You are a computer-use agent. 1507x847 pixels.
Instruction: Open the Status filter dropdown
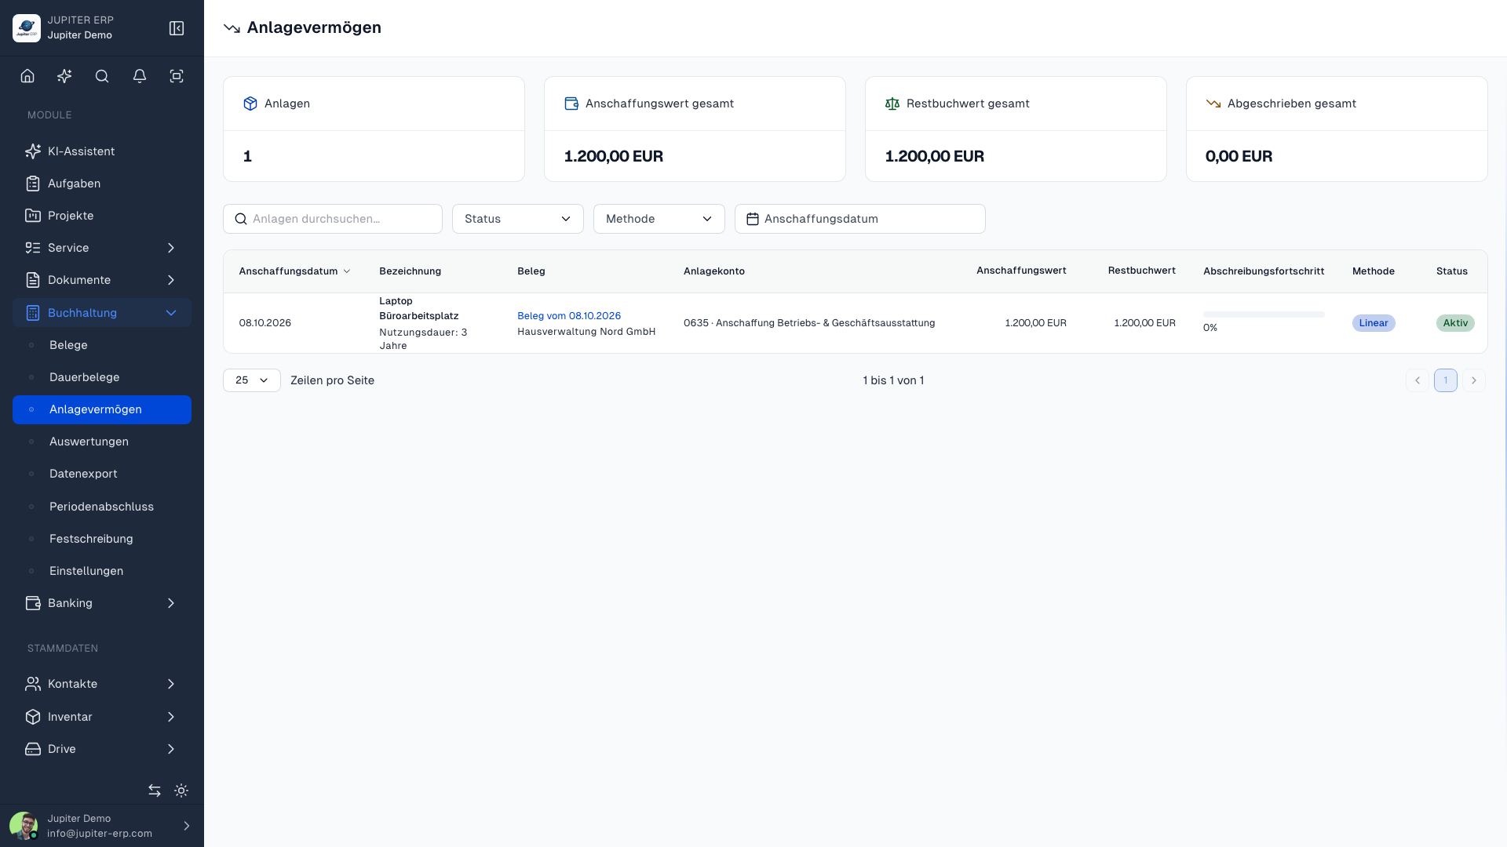pos(518,219)
